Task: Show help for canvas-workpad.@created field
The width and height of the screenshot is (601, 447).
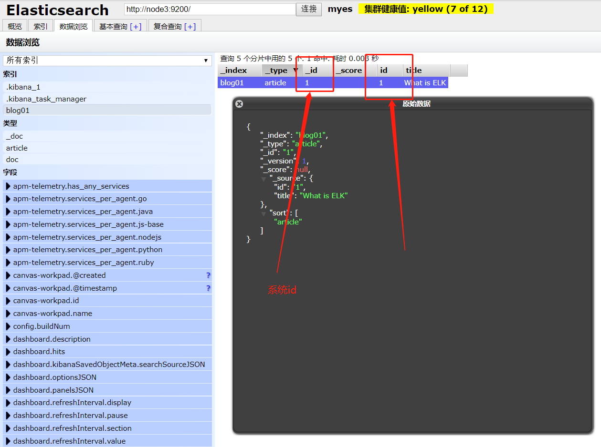Action: 208,275
